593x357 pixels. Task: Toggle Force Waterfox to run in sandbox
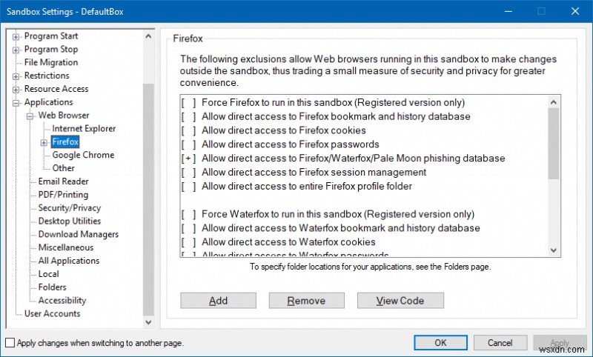click(x=337, y=215)
